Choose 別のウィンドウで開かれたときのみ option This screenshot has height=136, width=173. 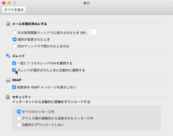(x=15, y=46)
